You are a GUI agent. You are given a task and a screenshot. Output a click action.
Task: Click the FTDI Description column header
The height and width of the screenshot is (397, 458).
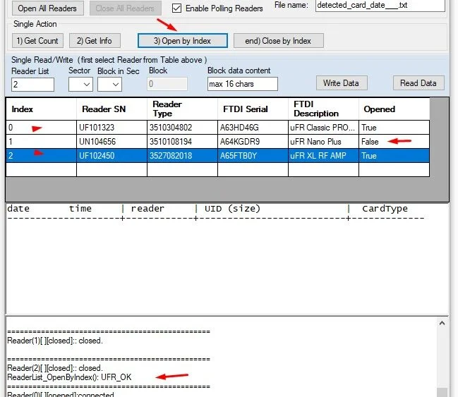[323, 109]
